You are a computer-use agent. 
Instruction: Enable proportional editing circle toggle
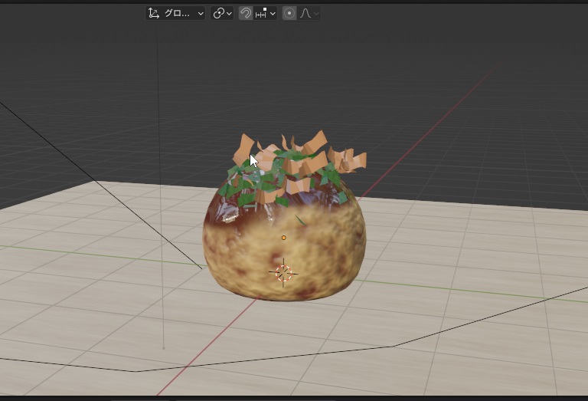coord(289,13)
